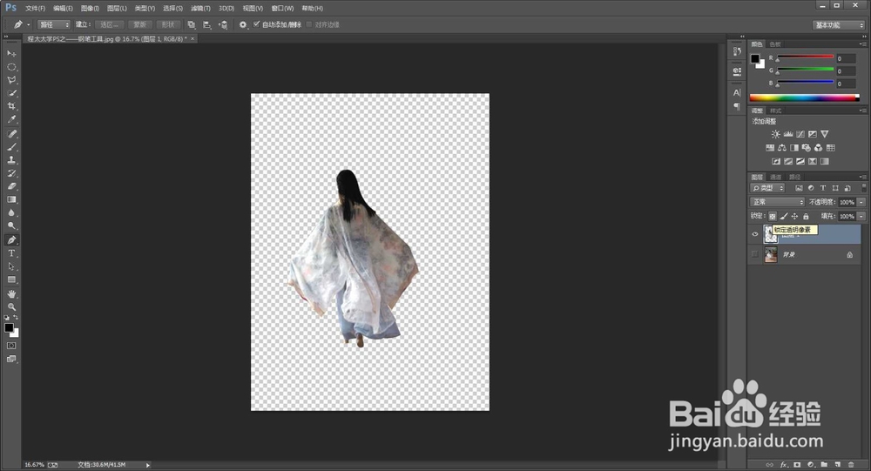Select the Gradient tool

click(x=11, y=199)
